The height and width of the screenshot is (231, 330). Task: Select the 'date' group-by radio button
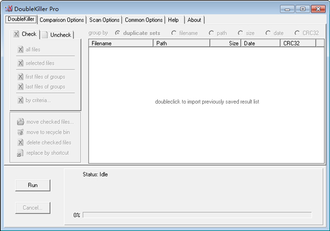pos(268,33)
